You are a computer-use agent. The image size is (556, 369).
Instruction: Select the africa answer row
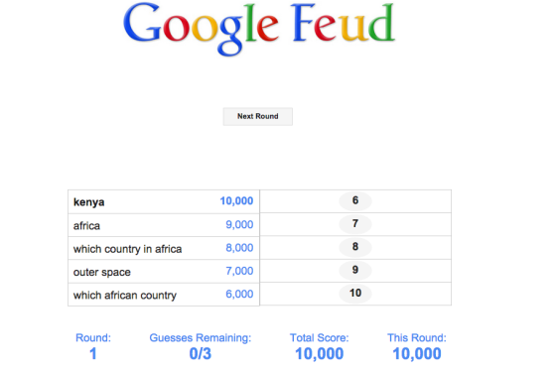coord(164,225)
